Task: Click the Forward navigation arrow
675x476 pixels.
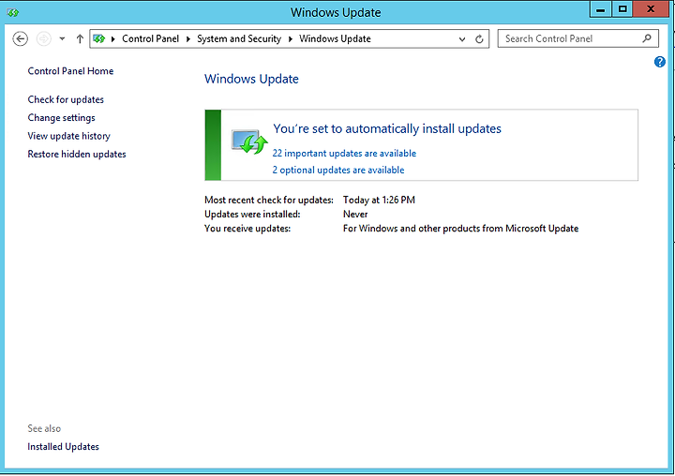Action: coord(43,38)
